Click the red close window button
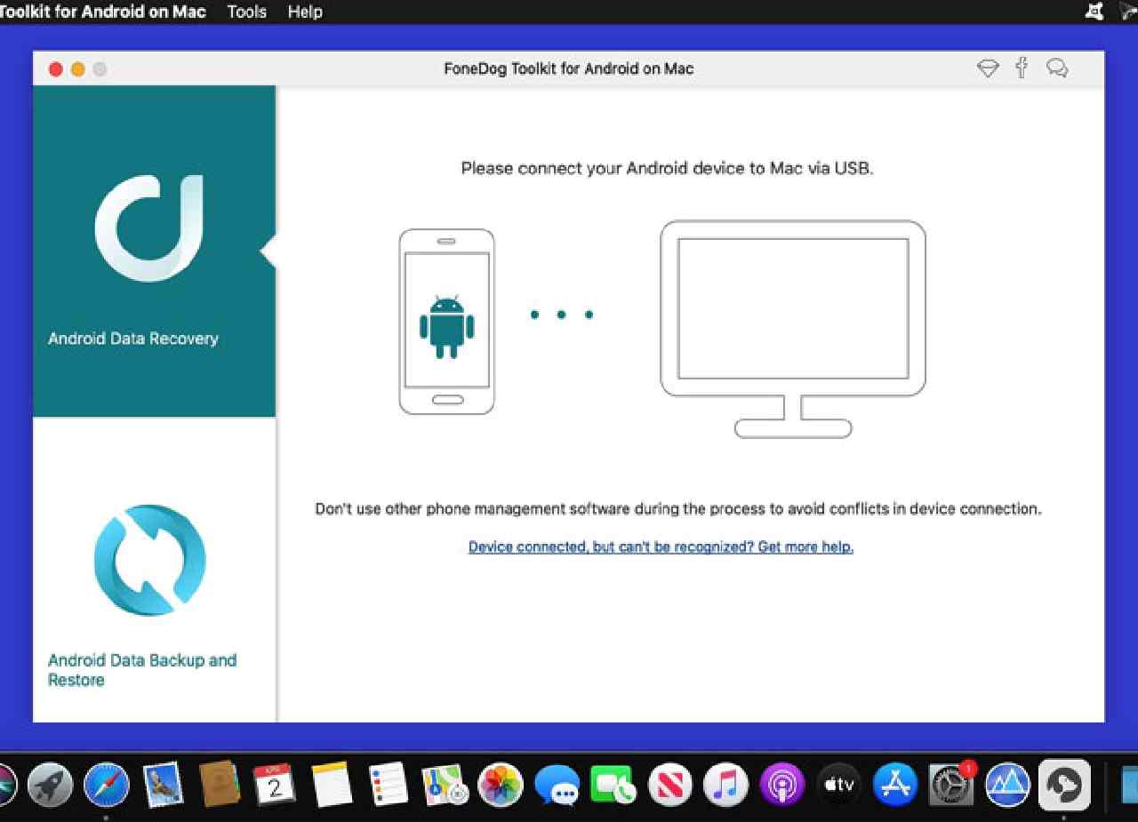1138x822 pixels. tap(56, 68)
